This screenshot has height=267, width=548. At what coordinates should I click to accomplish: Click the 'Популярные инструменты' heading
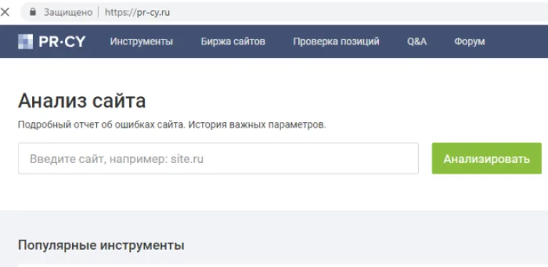pyautogui.click(x=101, y=246)
